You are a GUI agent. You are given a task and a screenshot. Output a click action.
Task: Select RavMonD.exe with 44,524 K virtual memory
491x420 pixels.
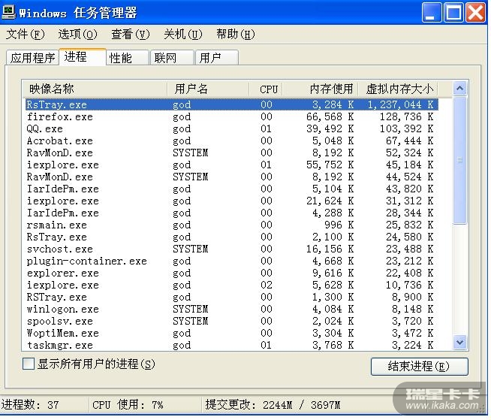231,177
